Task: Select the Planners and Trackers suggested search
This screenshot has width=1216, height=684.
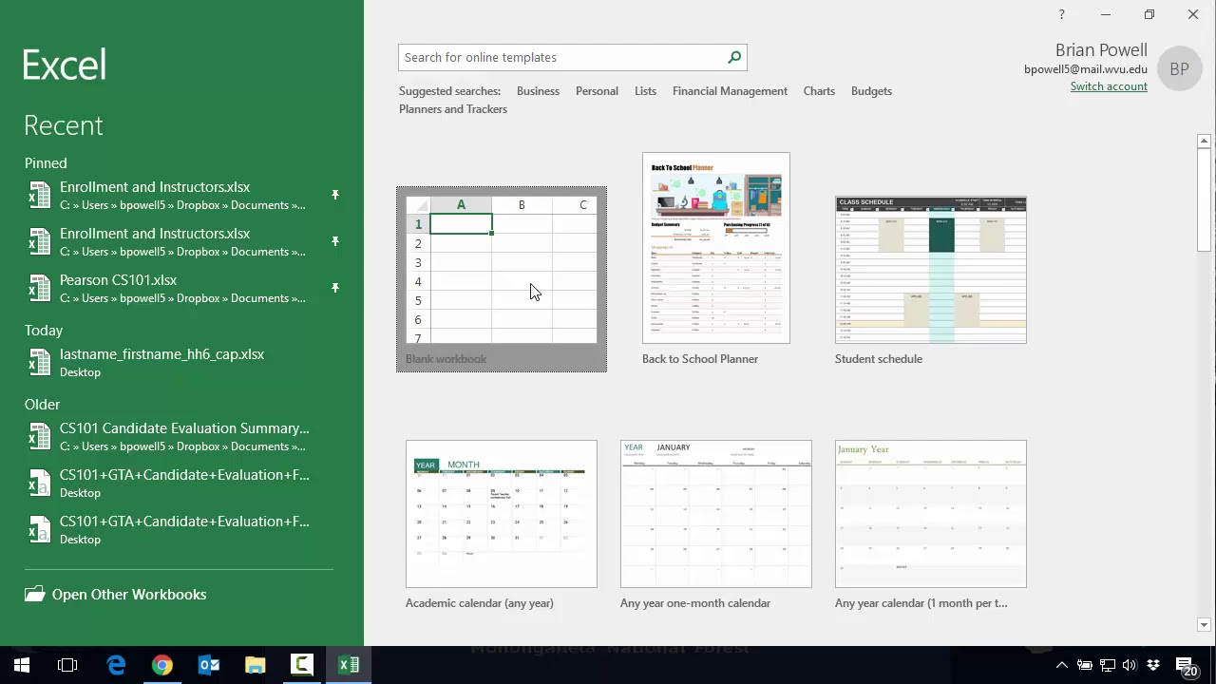Action: [453, 109]
